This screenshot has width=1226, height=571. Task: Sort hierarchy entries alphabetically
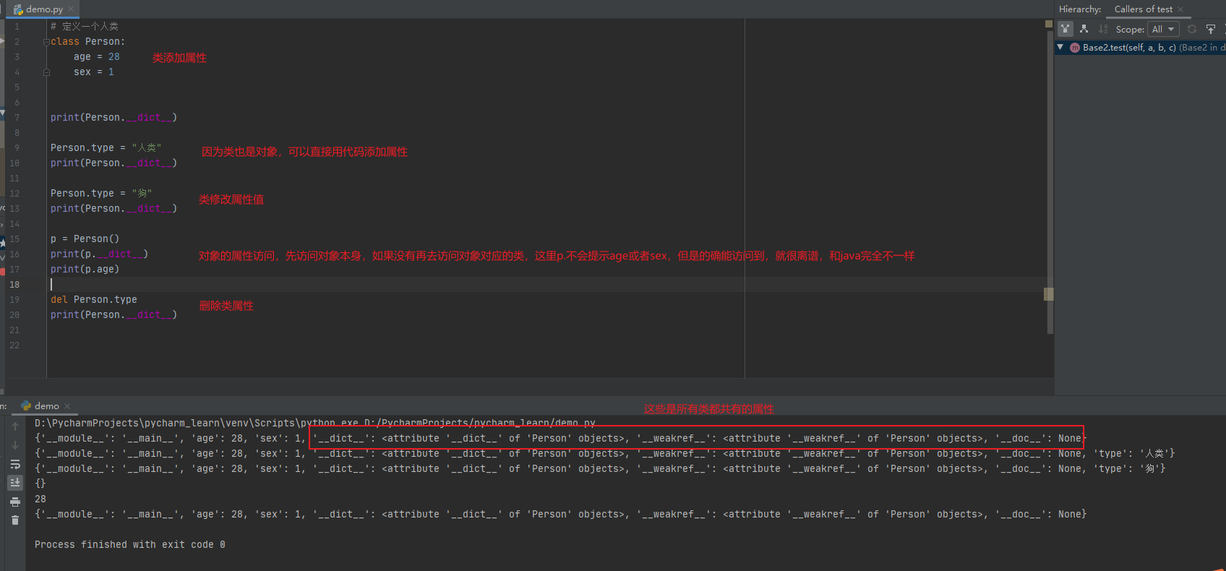point(1103,29)
